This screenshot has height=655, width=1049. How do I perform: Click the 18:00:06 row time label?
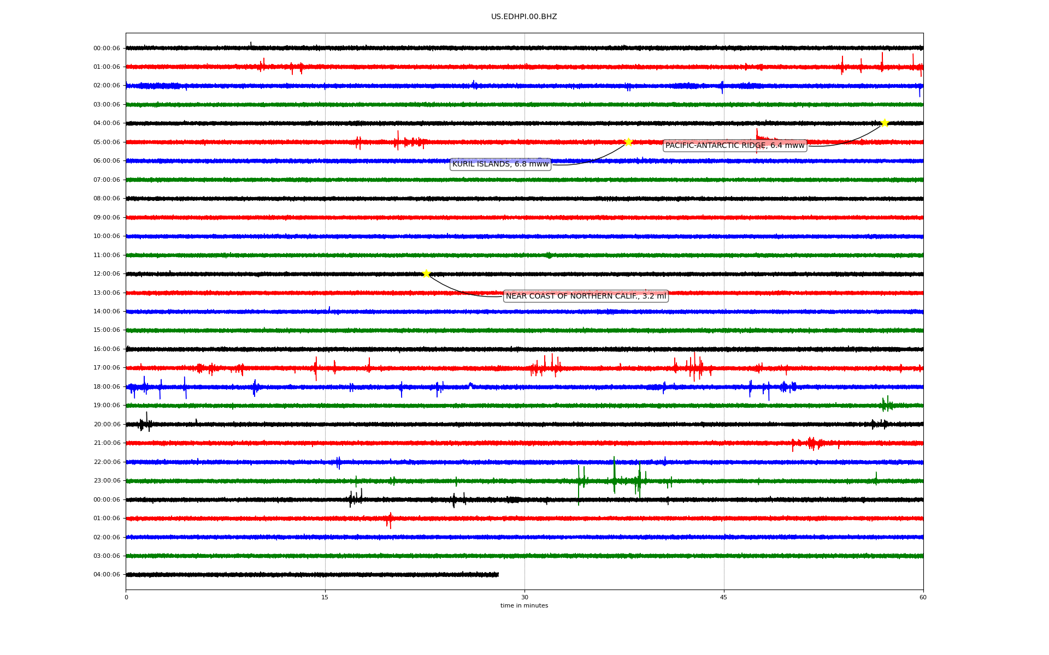107,386
